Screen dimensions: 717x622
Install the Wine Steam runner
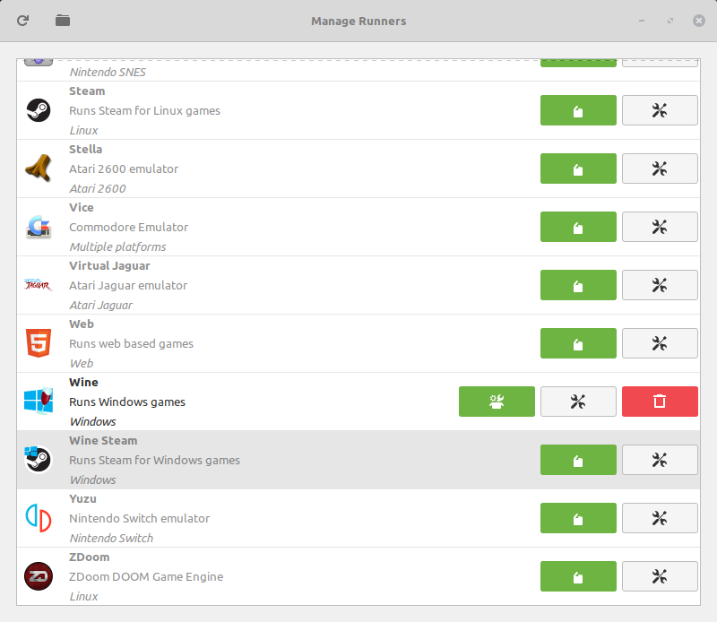578,460
